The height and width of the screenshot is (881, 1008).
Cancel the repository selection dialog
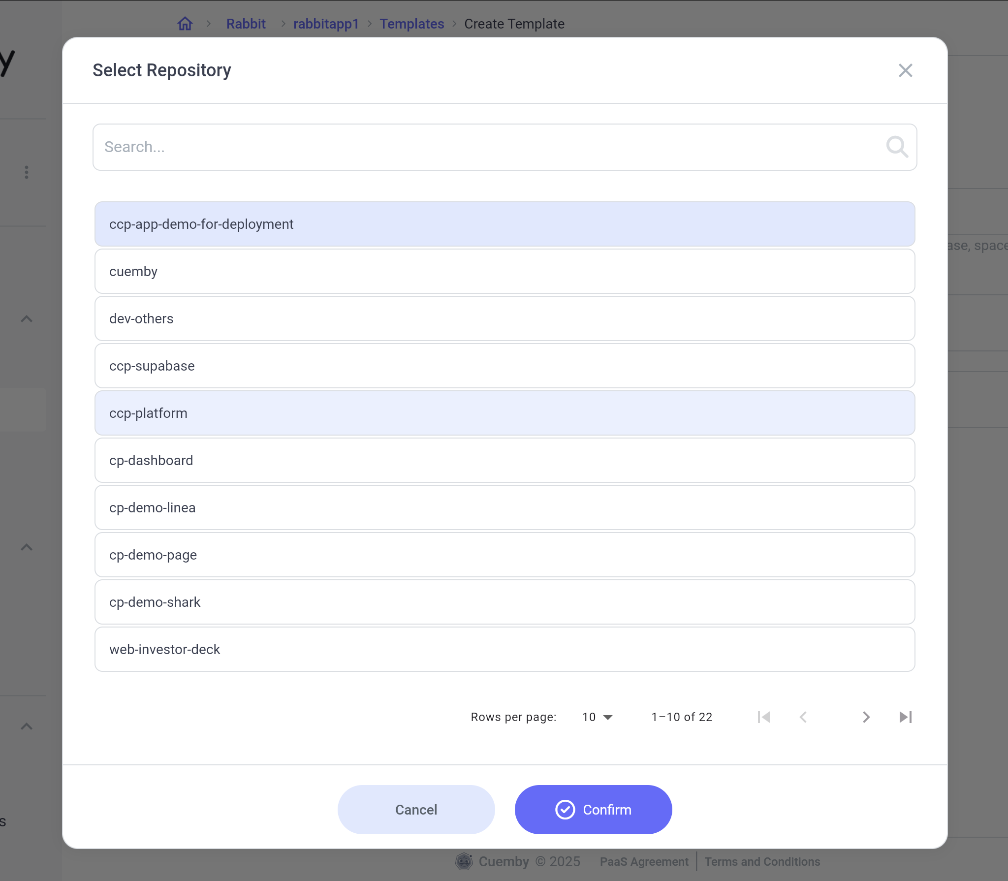[416, 810]
